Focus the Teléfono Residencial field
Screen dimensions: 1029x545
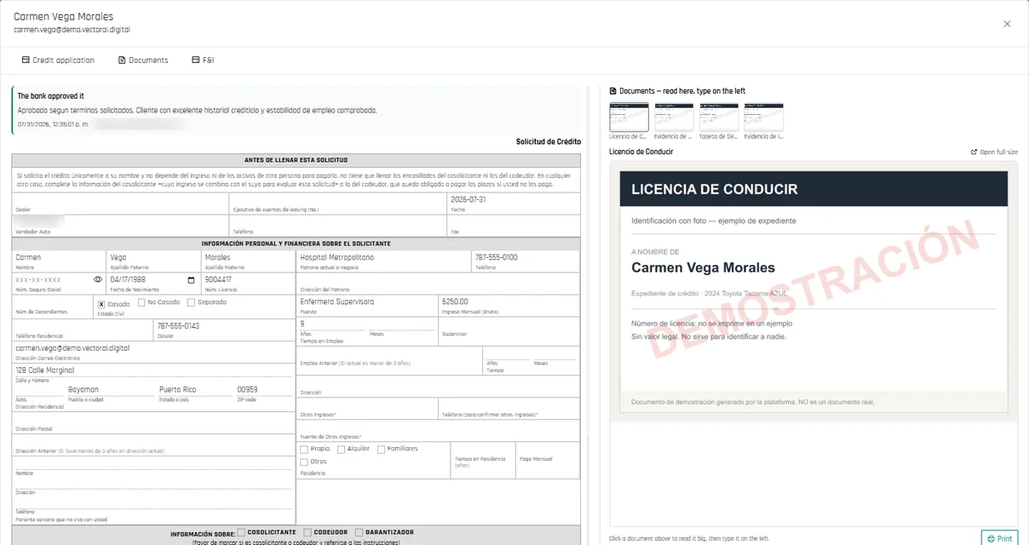82,326
